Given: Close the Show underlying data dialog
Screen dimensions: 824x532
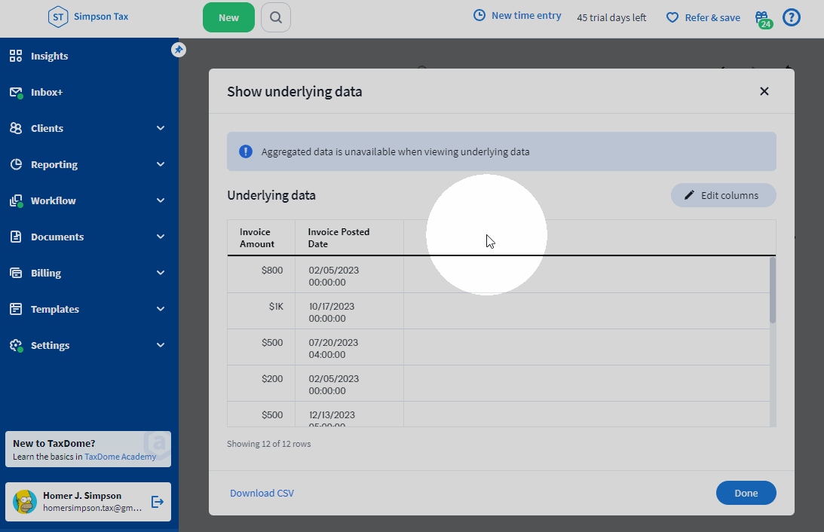Looking at the screenshot, I should (x=764, y=91).
